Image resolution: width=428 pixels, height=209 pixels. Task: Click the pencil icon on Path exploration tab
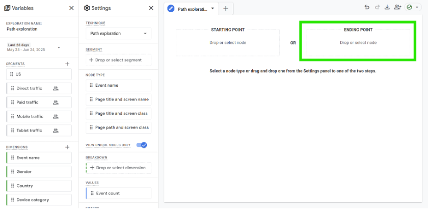click(171, 9)
